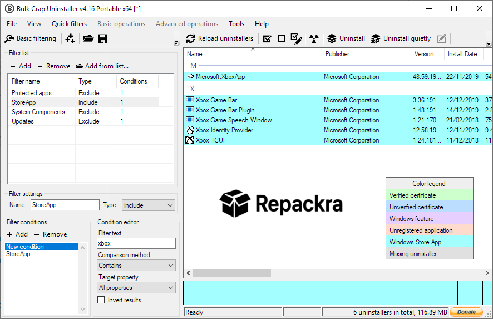Click the Xbox TCUI icon
Viewport: 493px width, 319px height.
coord(190,140)
